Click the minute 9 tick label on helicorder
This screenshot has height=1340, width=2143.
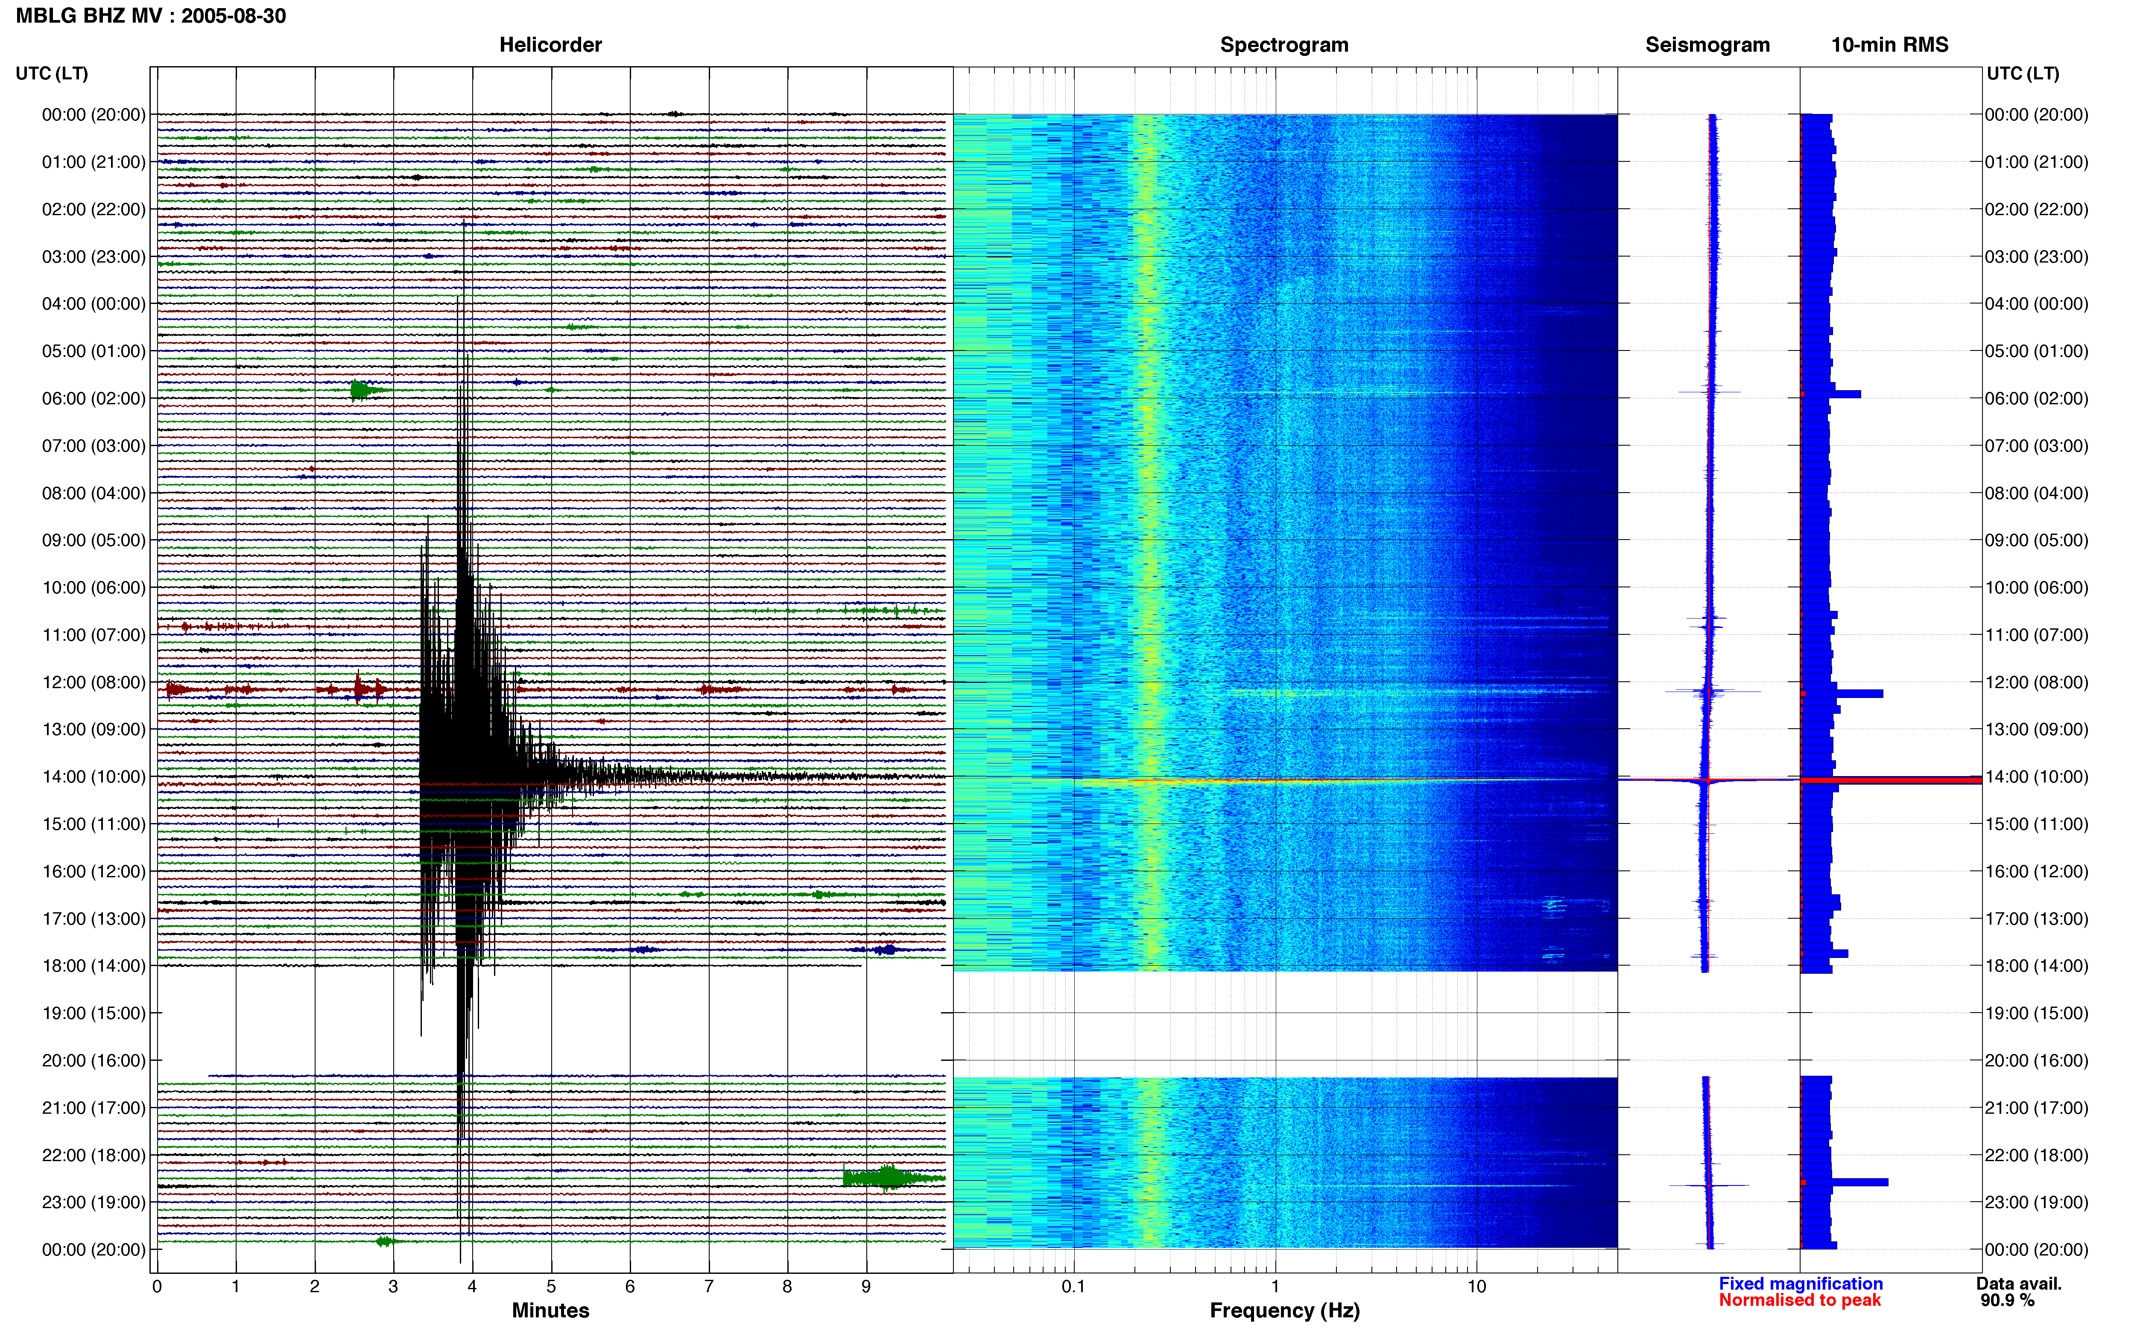point(866,1286)
